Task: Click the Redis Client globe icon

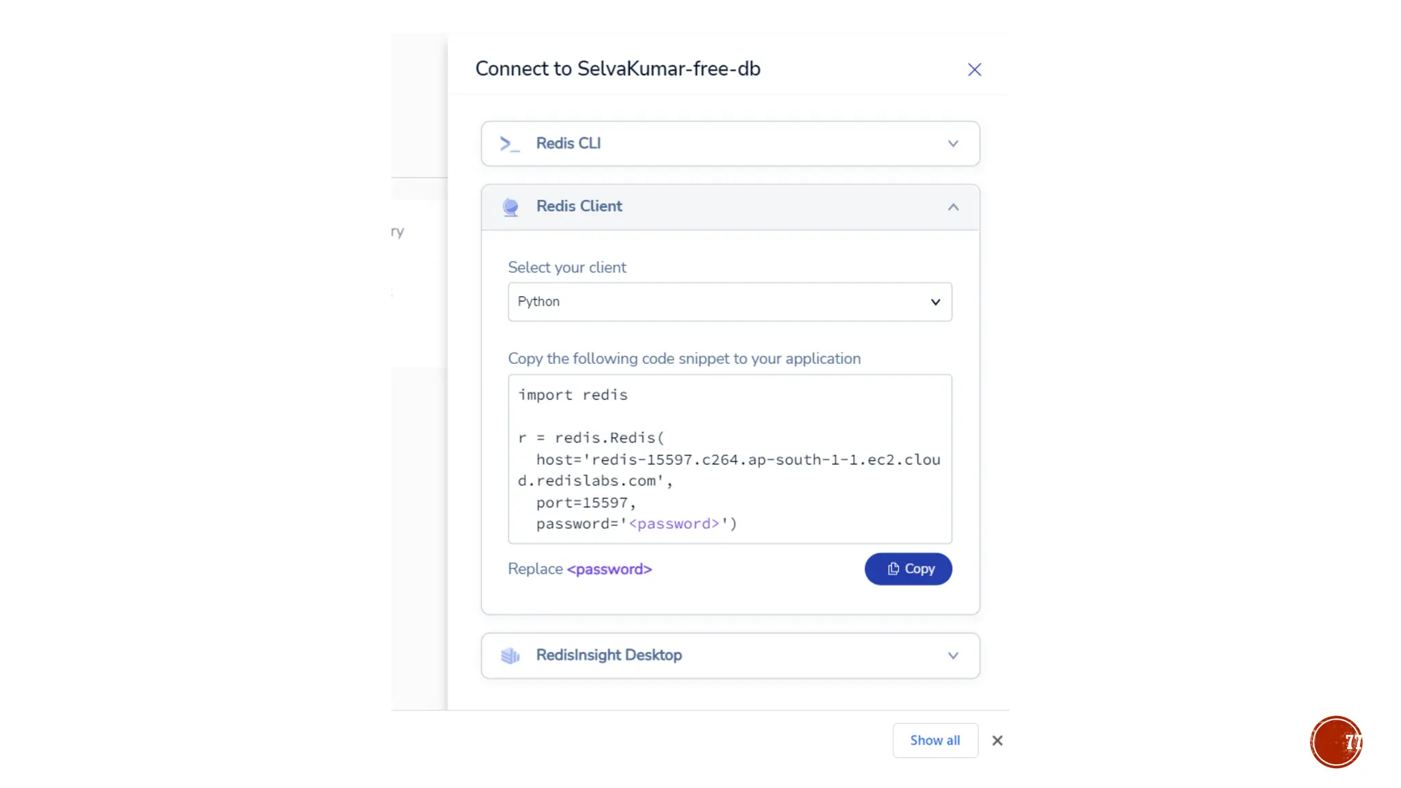Action: pos(510,207)
